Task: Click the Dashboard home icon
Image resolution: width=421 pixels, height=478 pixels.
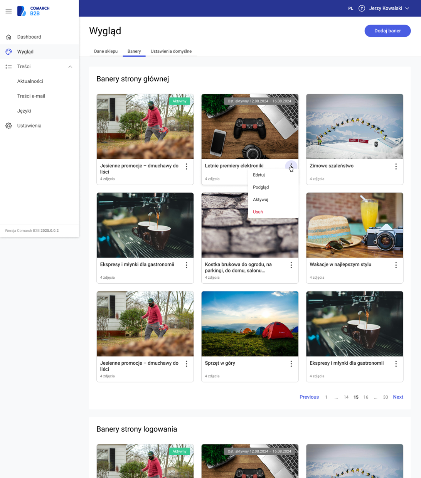Action: click(x=8, y=37)
